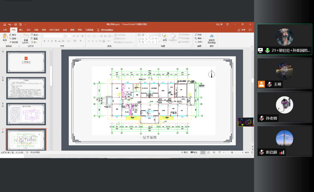The height and width of the screenshot is (192, 314).
Task: Expand the Layout (版式) dropdown
Action: click(x=35, y=35)
